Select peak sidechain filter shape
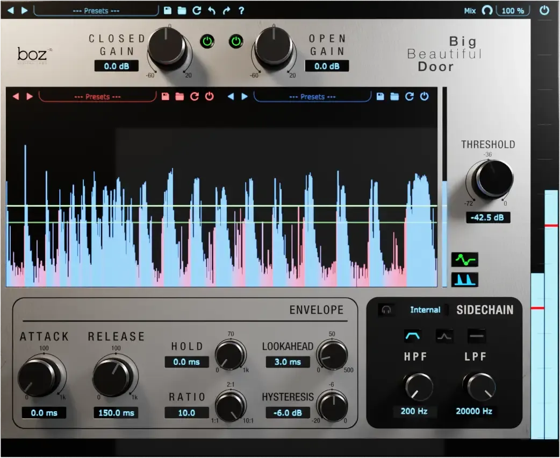The image size is (560, 458). (444, 336)
